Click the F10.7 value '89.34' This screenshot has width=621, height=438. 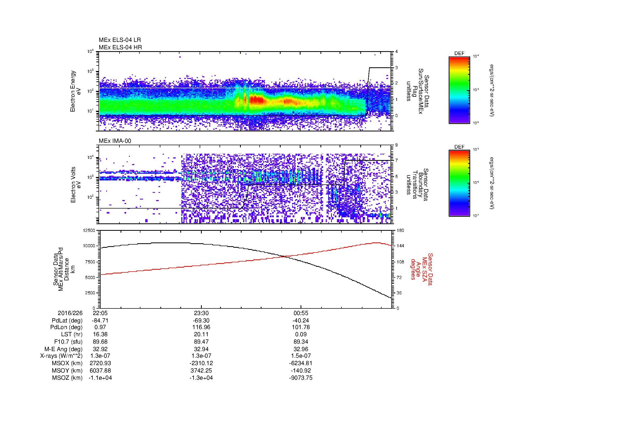coord(301,342)
